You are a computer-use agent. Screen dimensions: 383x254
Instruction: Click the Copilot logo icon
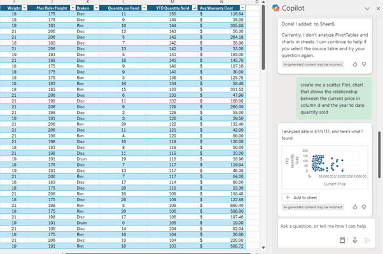click(275, 8)
